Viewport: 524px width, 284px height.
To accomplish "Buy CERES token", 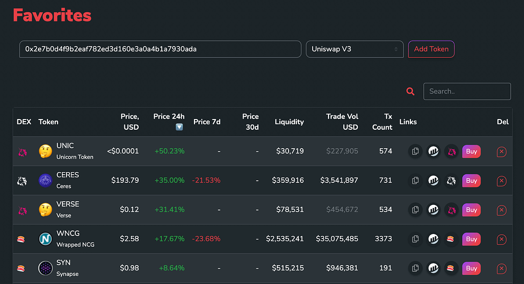I will tap(471, 180).
